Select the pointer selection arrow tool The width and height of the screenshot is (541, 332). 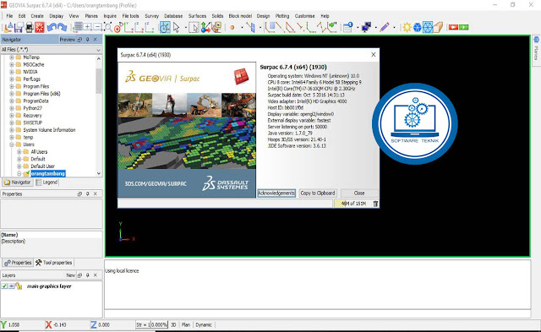click(177, 27)
